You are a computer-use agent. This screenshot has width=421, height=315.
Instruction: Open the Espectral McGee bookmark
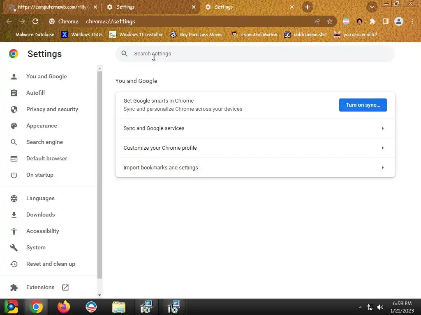[254, 34]
